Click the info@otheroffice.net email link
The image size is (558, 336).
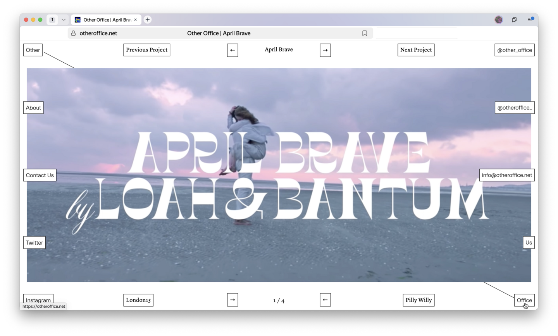tap(506, 175)
